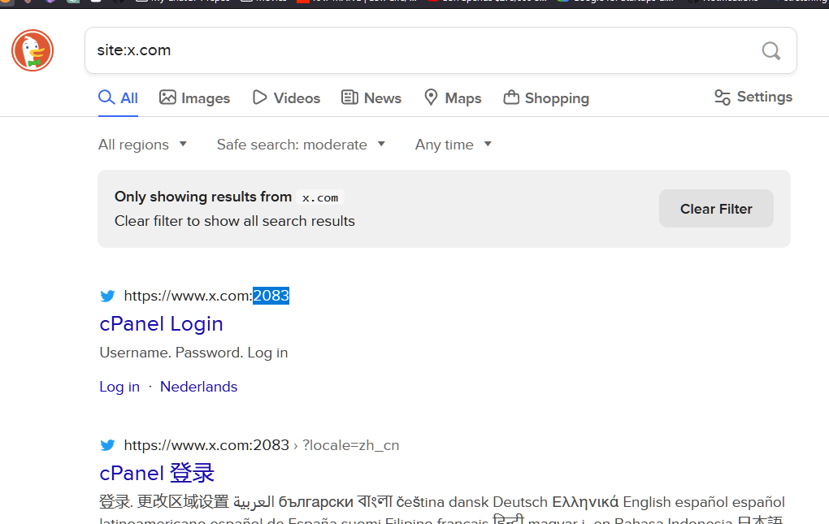Expand the All regions dropdown

click(143, 145)
